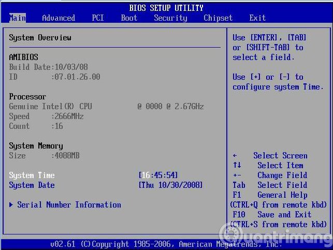Select the hour value in System Time
The height and width of the screenshot is (250, 333).
point(145,175)
